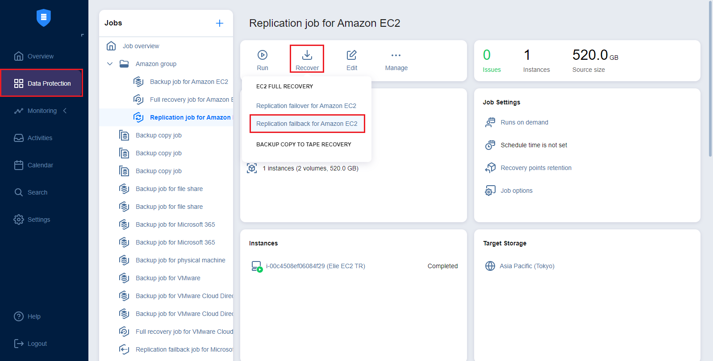Image resolution: width=713 pixels, height=361 pixels.
Task: Select Replication failback for Amazon EC2
Action: (307, 124)
